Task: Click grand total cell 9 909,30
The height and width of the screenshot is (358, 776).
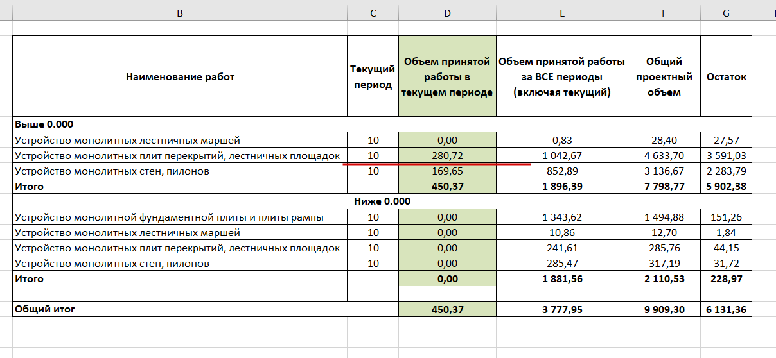Action: 664,309
